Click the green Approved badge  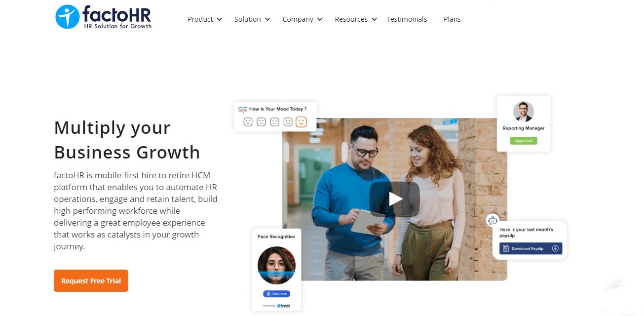[524, 141]
